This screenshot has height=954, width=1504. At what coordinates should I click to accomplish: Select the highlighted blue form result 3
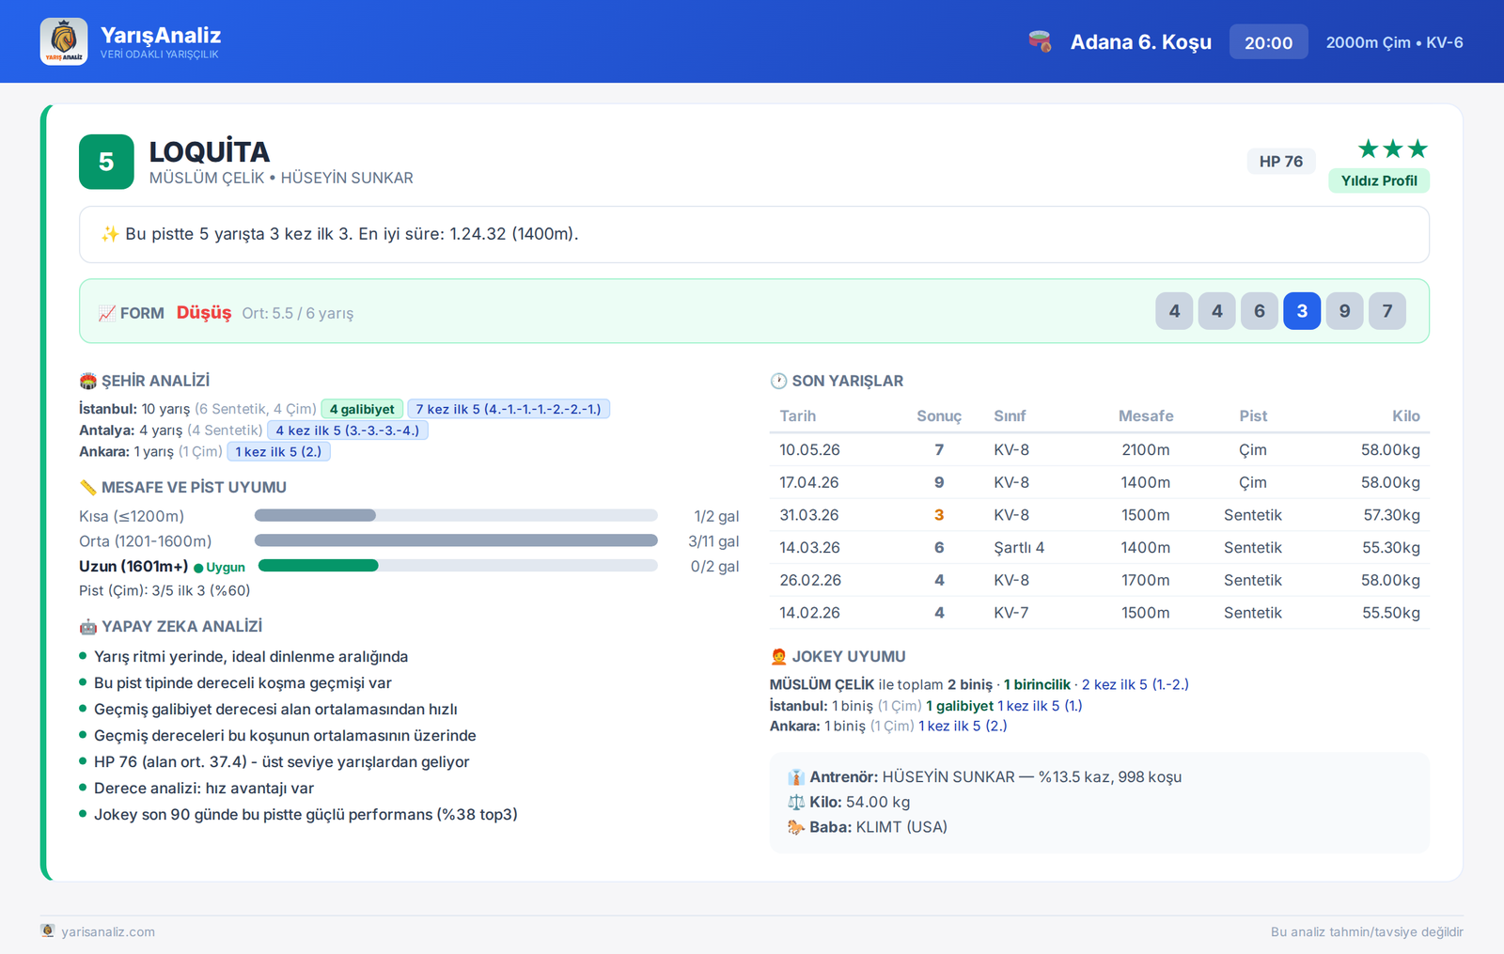coord(1302,311)
